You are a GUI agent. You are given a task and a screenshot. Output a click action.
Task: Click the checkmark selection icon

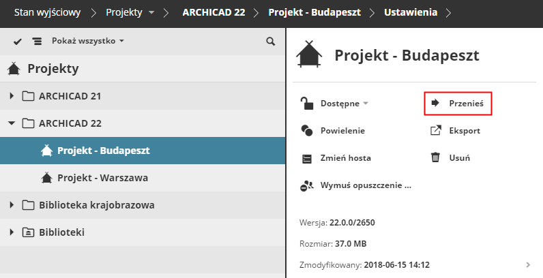point(17,42)
